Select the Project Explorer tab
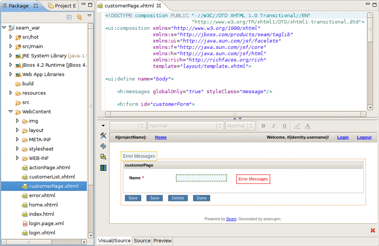The image size is (379, 246). (63, 6)
